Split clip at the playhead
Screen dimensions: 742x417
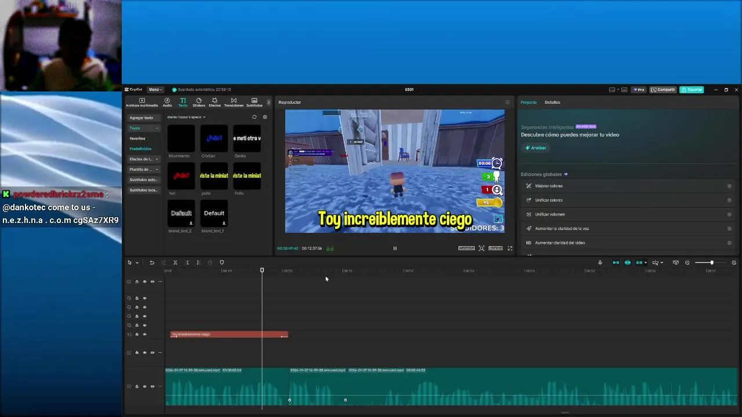175,263
